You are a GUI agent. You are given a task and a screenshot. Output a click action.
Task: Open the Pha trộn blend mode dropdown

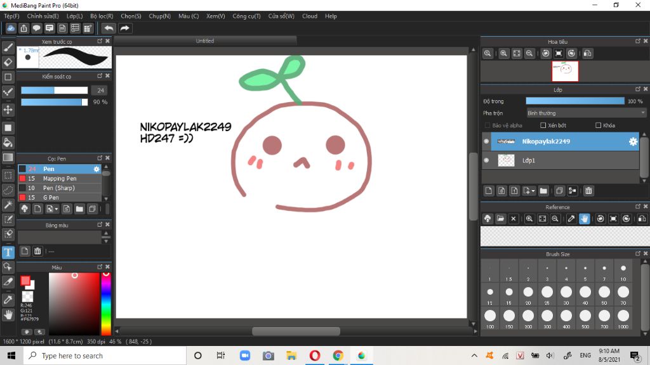(x=586, y=113)
